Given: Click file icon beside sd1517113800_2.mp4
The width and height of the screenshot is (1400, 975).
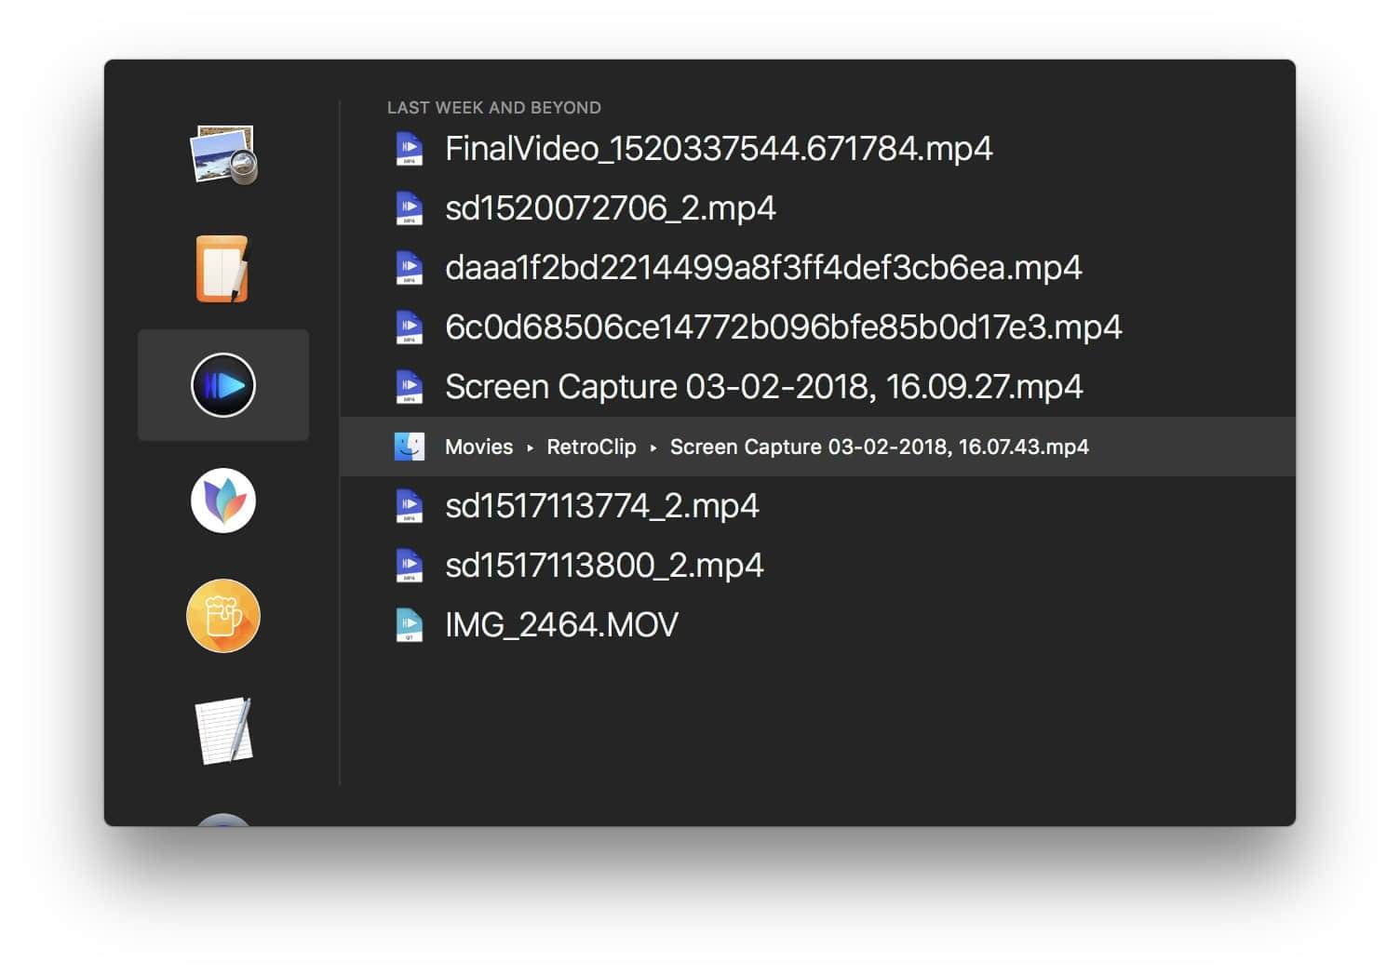Looking at the screenshot, I should point(410,566).
